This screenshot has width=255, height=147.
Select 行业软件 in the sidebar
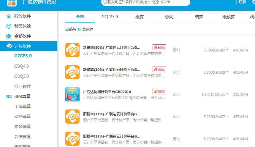(x=23, y=86)
